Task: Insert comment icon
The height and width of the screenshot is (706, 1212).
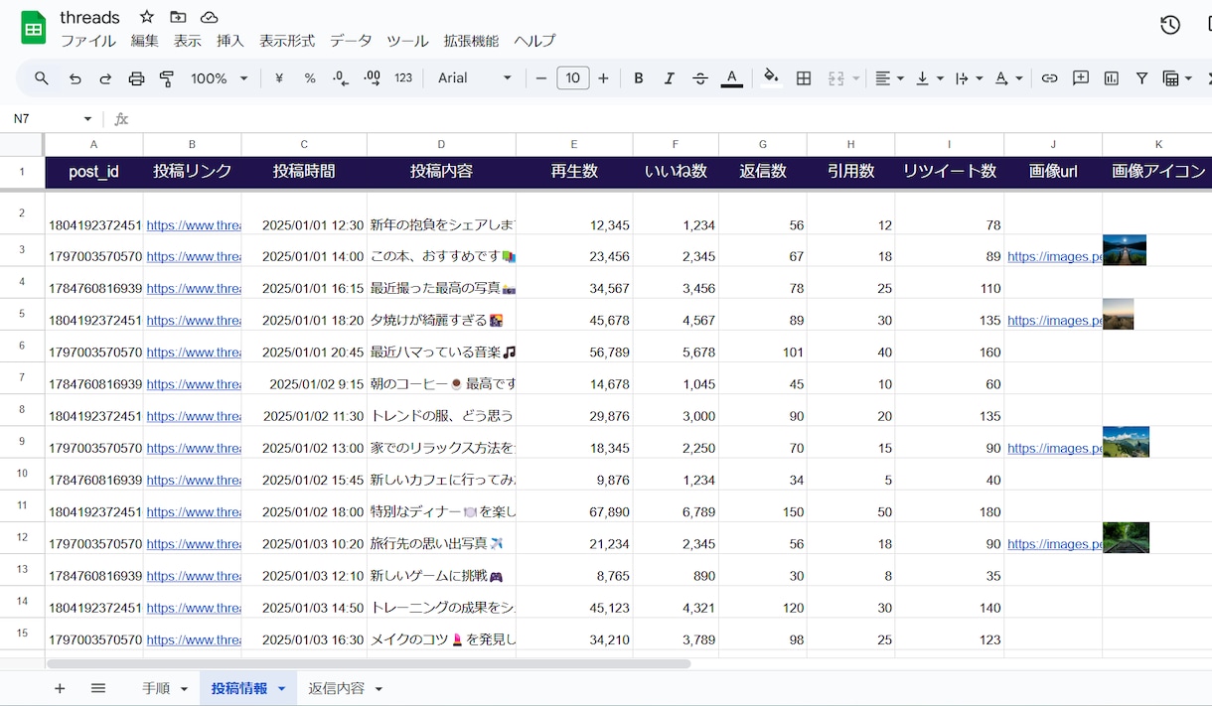Action: click(1081, 78)
